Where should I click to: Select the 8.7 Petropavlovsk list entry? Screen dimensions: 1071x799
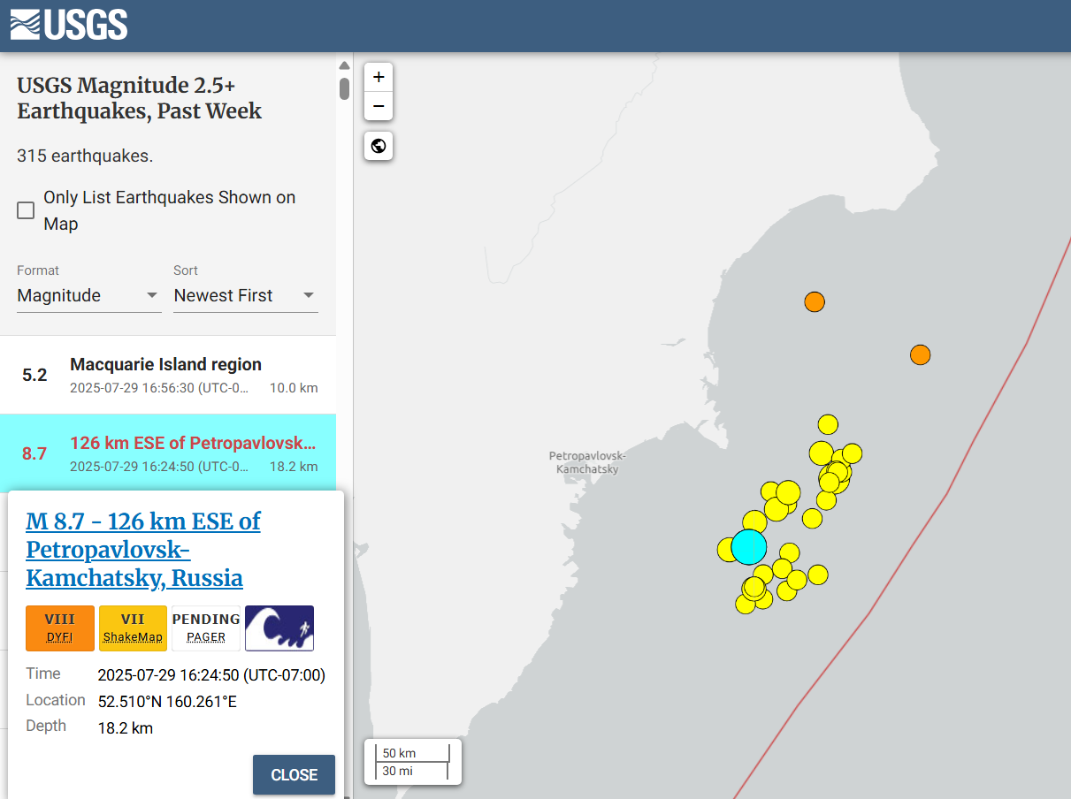[168, 453]
